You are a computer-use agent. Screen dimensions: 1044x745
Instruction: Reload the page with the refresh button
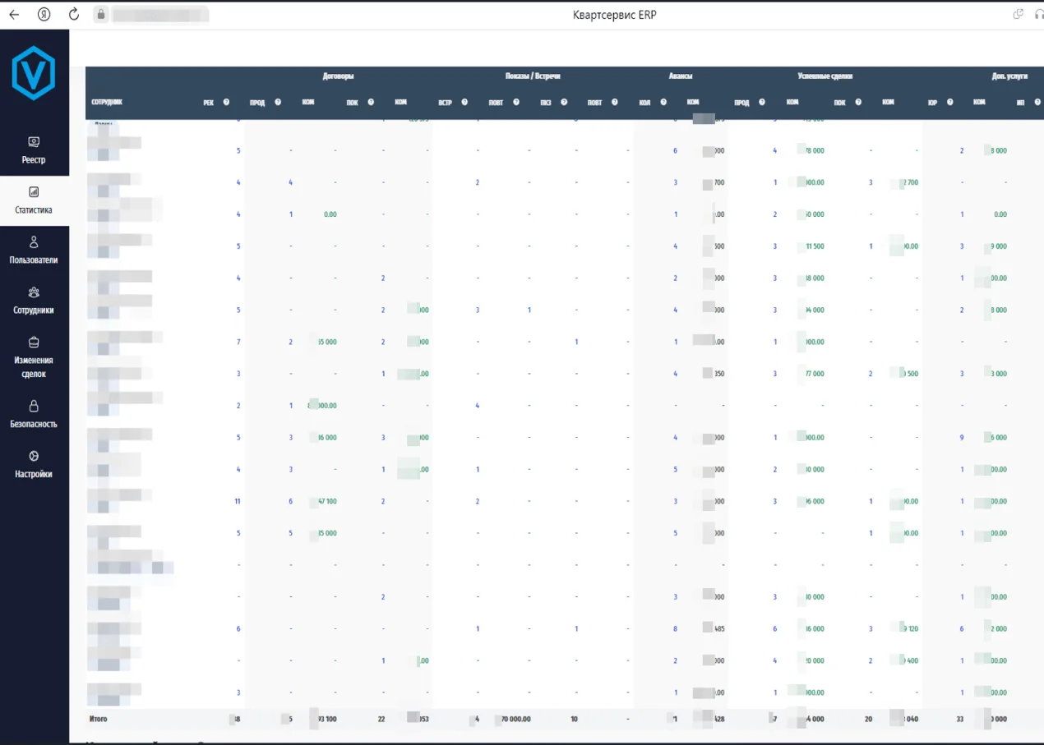click(74, 14)
